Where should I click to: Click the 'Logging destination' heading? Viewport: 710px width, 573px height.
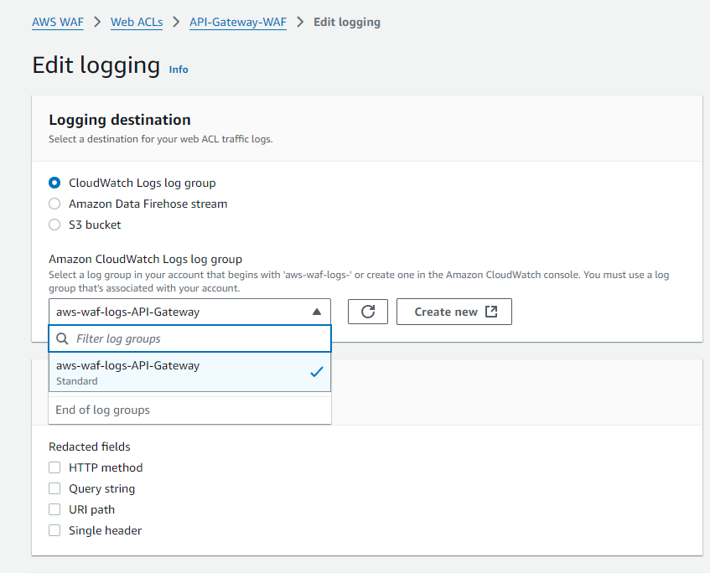(x=120, y=120)
